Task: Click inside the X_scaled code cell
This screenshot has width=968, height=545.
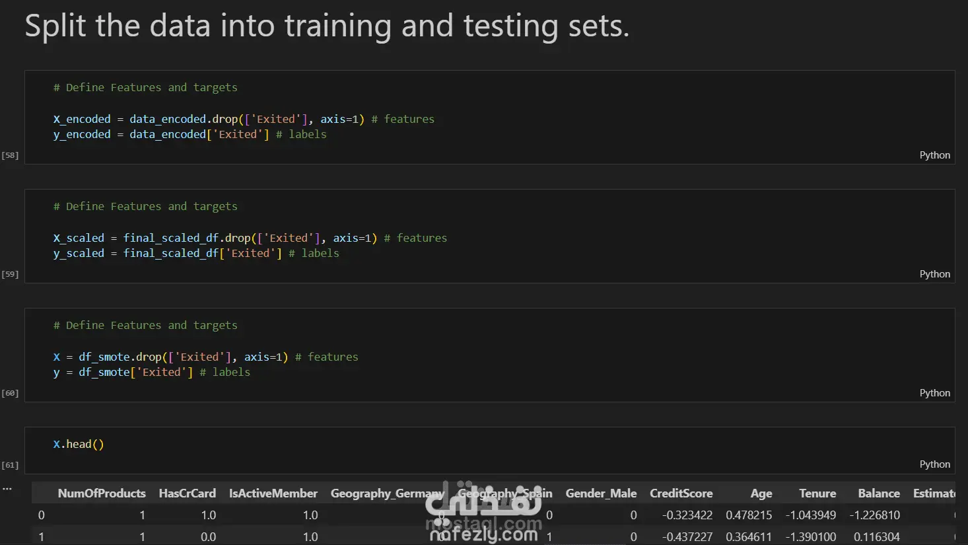Action: click(x=490, y=236)
